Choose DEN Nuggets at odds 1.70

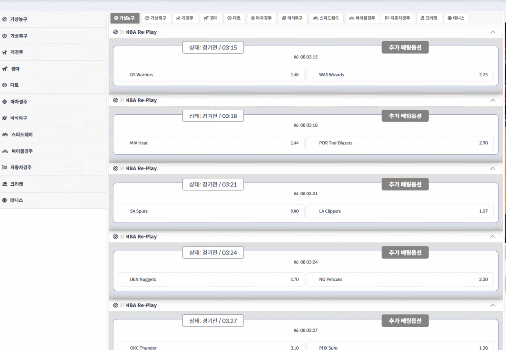(211, 279)
